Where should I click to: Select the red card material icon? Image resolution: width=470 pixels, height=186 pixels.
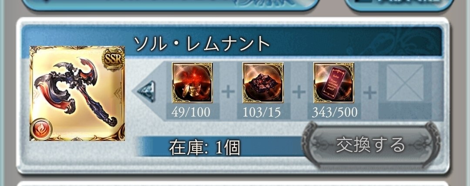334,82
